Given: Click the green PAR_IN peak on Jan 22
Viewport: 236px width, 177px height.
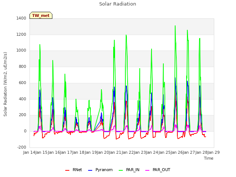Looking at the screenshot, I should click(x=126, y=35).
